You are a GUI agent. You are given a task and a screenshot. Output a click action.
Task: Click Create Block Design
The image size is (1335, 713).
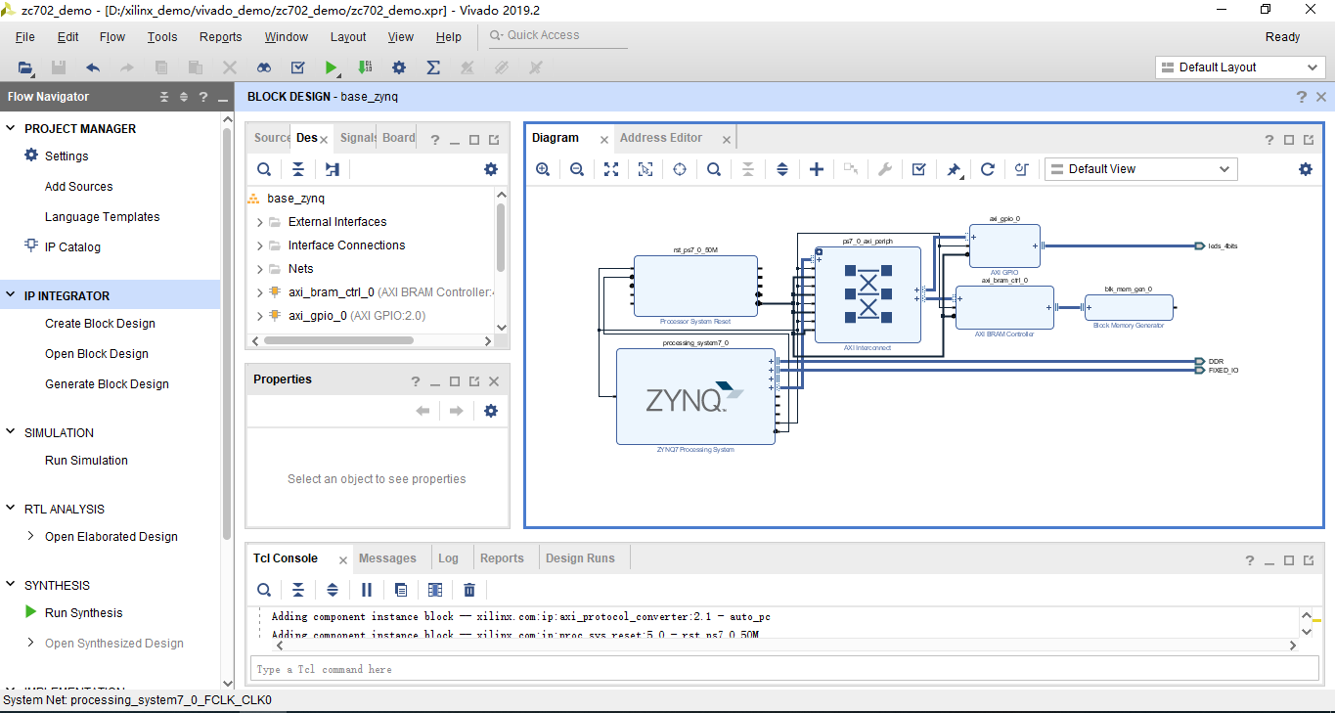click(x=100, y=324)
